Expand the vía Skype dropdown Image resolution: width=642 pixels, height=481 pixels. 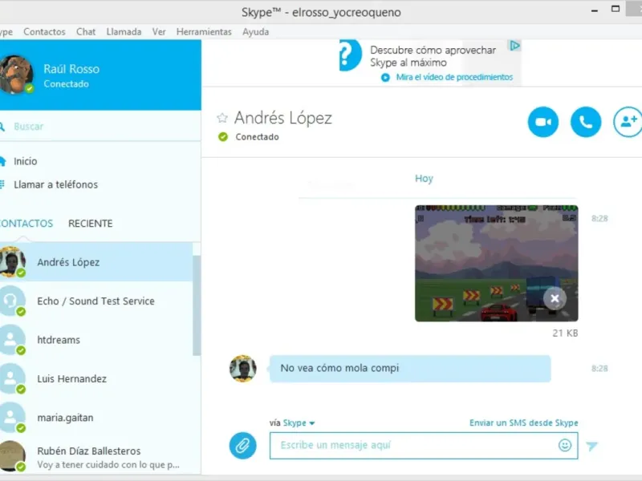[299, 423]
